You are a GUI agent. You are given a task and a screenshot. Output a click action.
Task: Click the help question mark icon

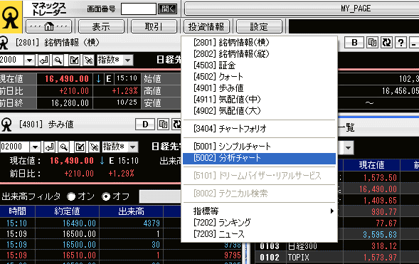click(x=401, y=43)
